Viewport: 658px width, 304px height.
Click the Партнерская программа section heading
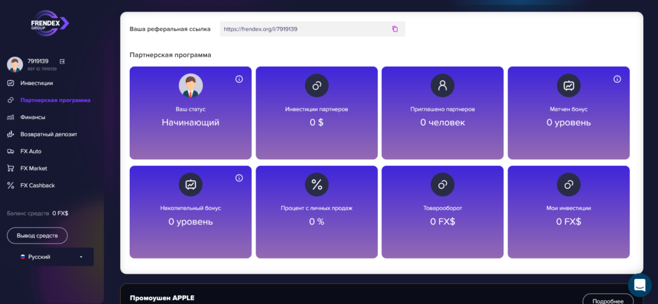tap(170, 55)
